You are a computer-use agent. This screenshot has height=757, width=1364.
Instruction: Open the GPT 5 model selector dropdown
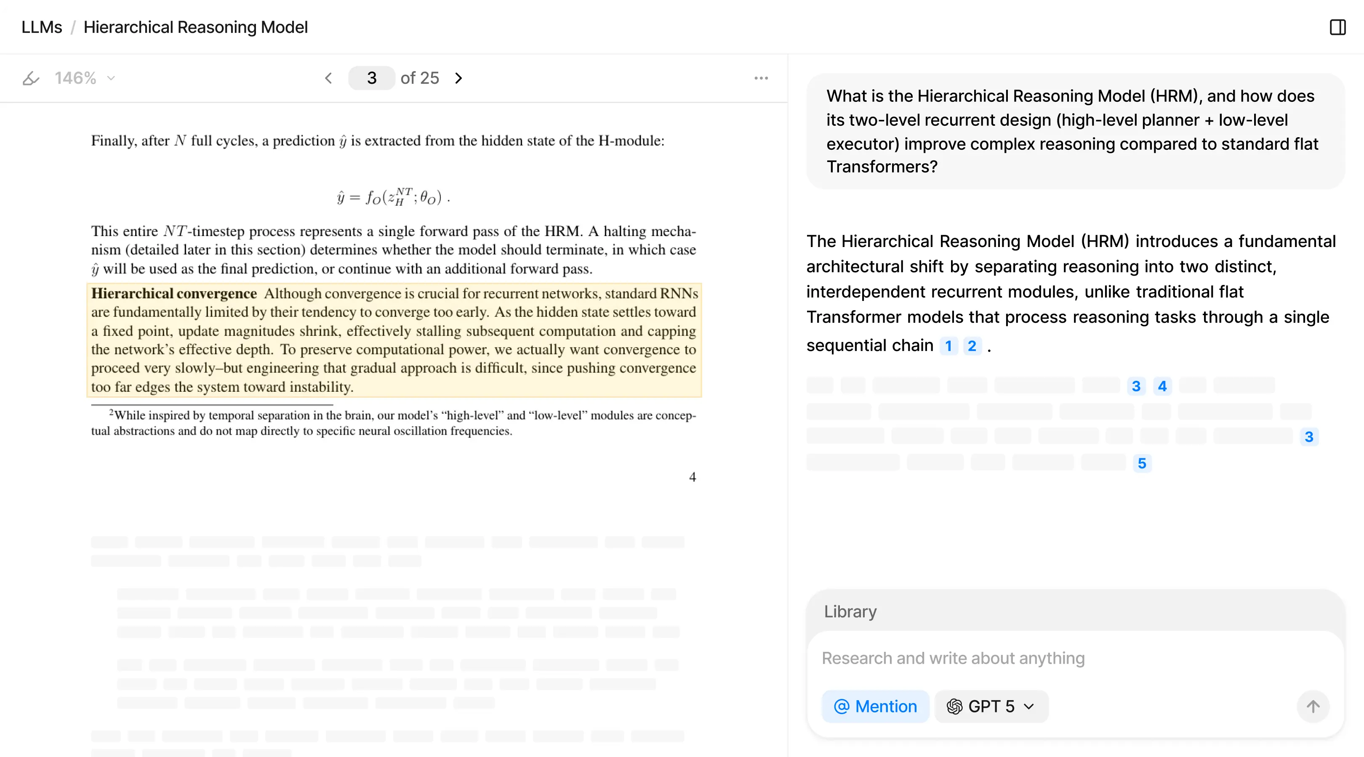[x=991, y=706]
